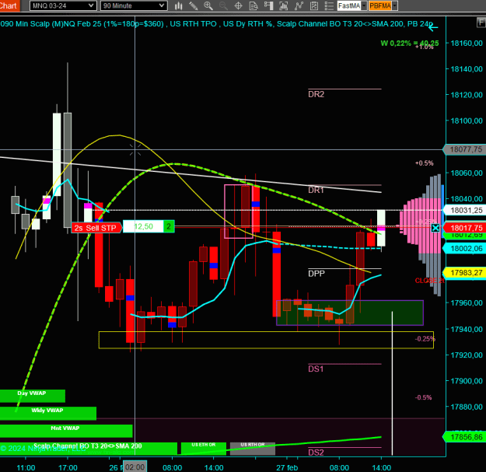Click the US RTH OR gray label
The image size is (486, 472).
[x=253, y=449]
